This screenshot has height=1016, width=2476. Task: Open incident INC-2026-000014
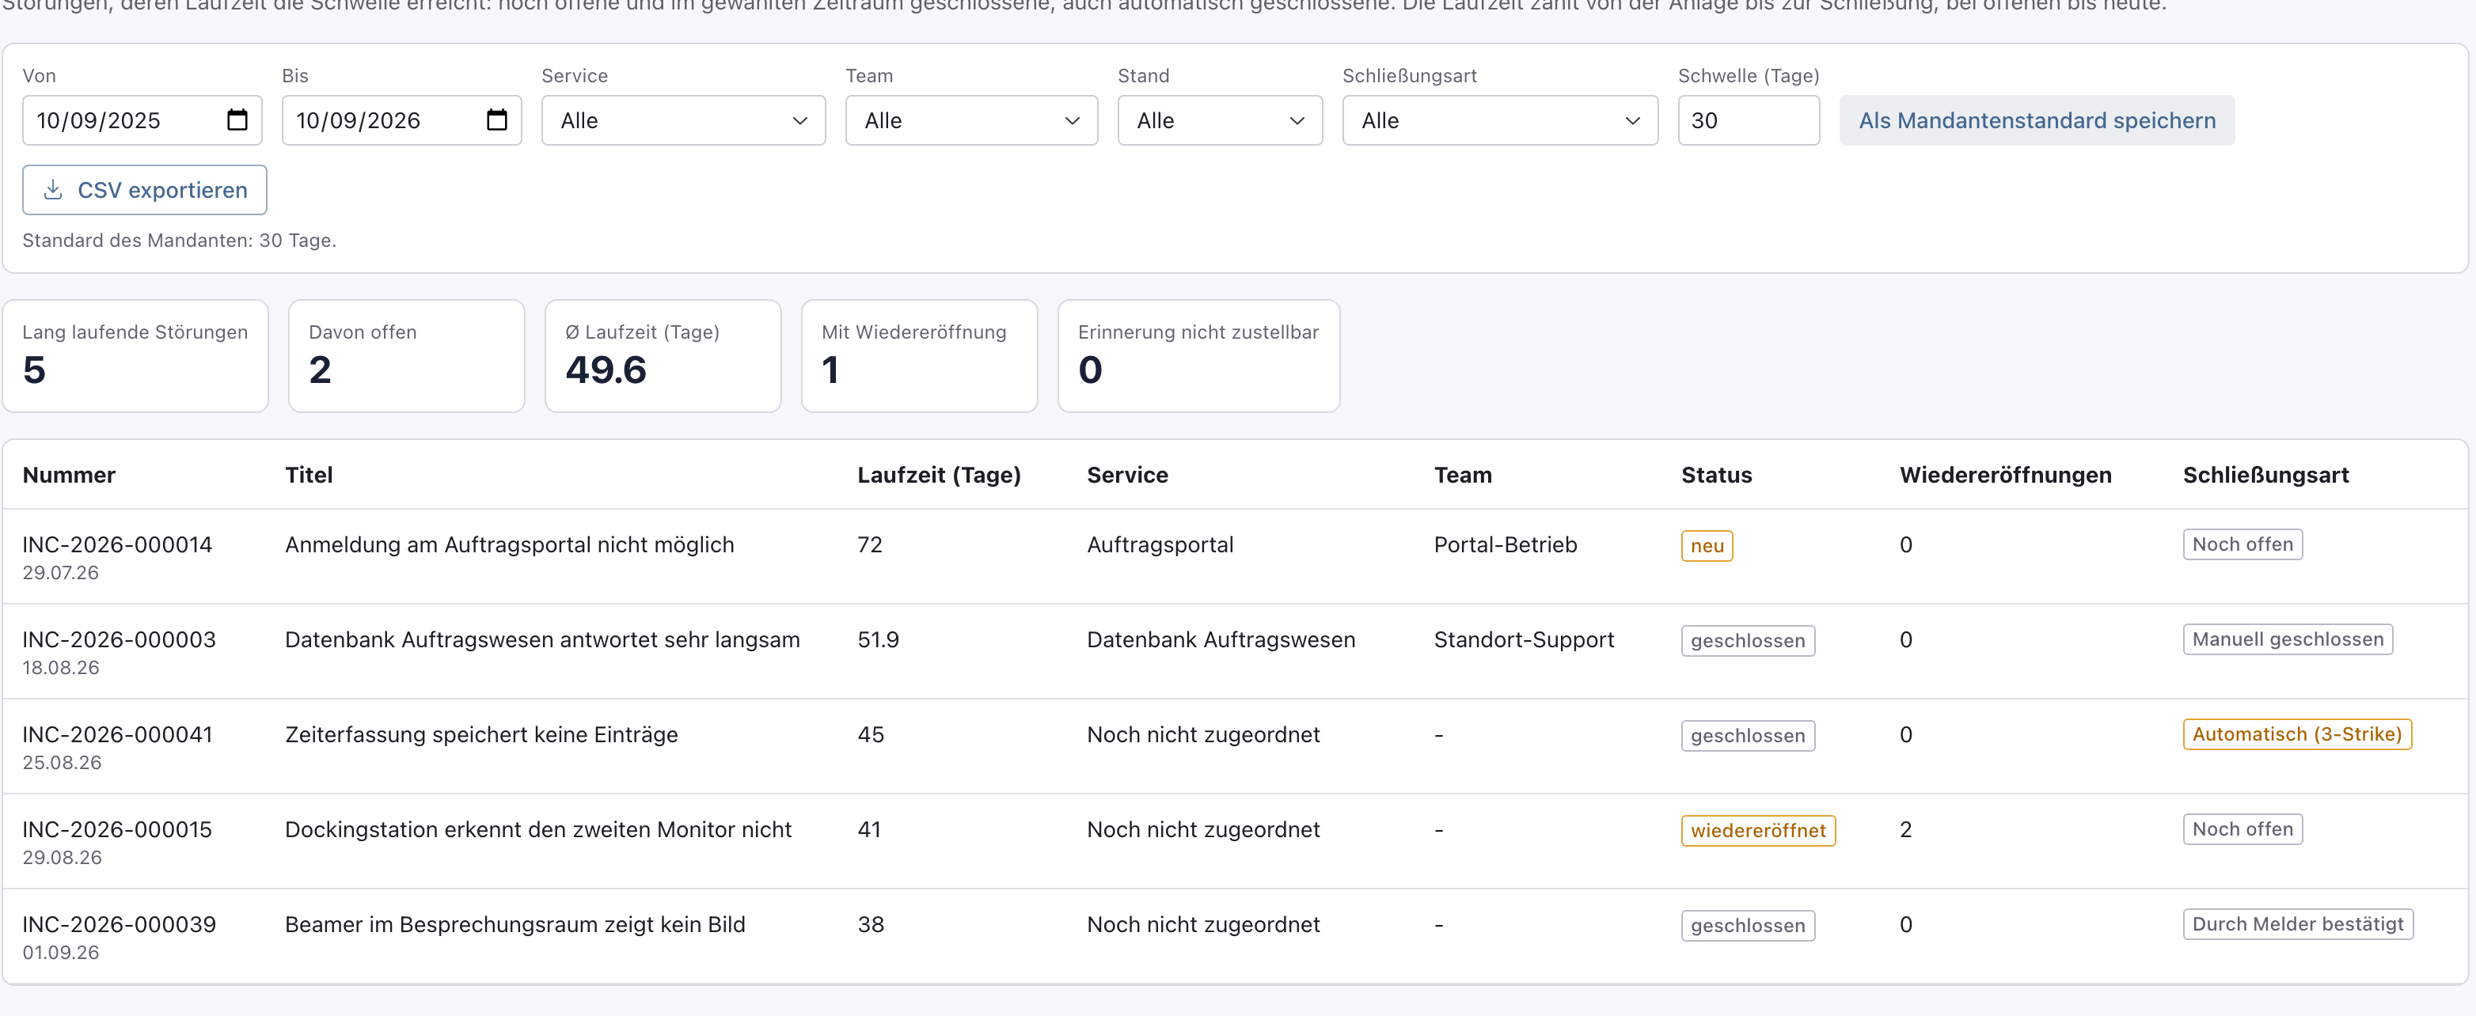click(x=117, y=544)
